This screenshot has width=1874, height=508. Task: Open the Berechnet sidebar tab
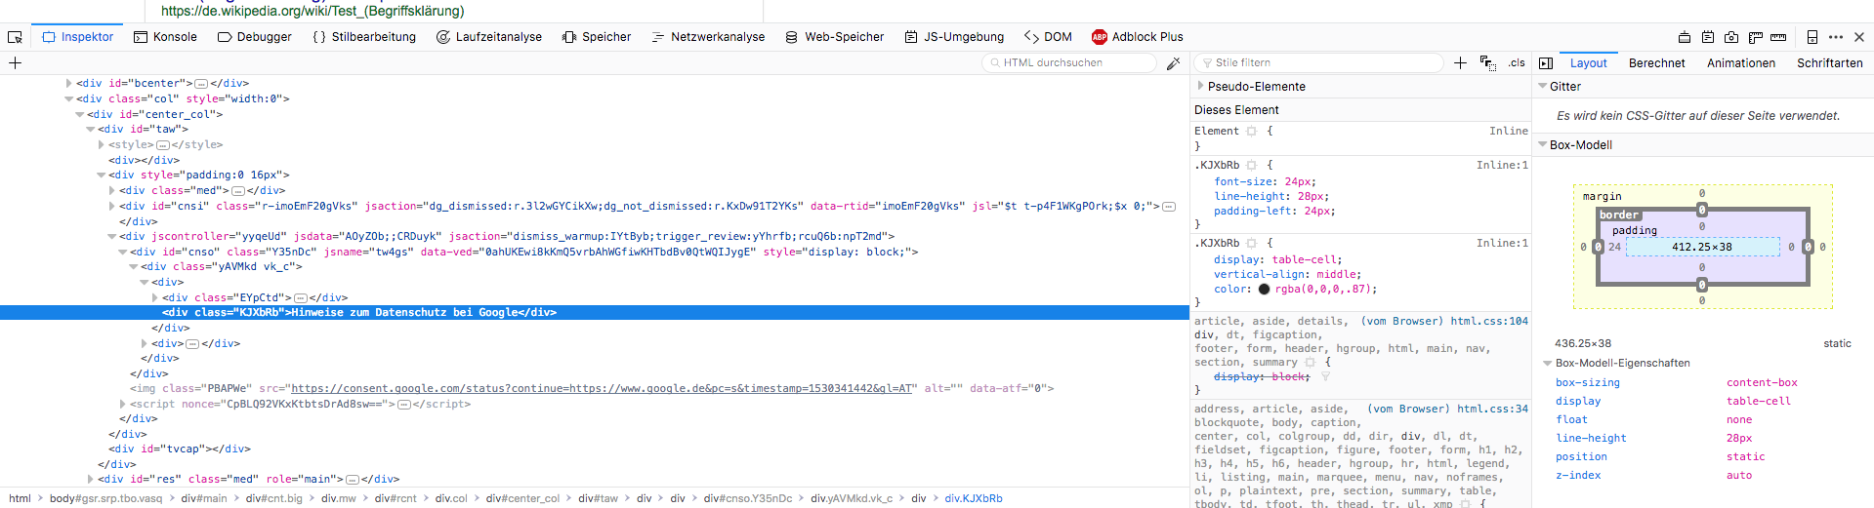coord(1656,63)
